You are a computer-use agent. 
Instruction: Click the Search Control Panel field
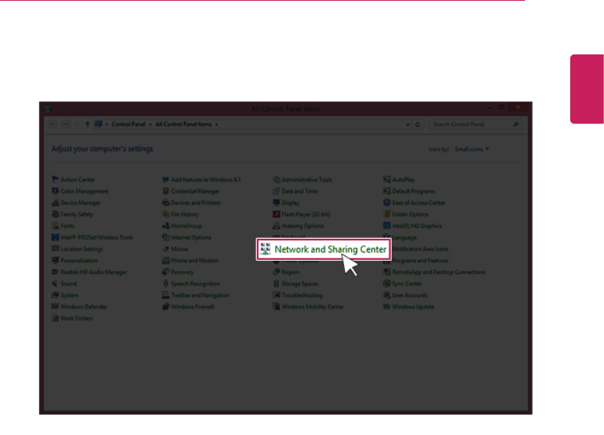coord(476,124)
